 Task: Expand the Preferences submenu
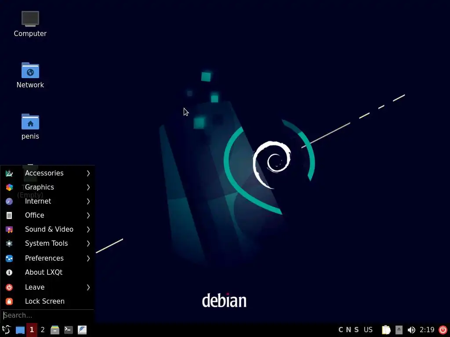[x=47, y=258]
